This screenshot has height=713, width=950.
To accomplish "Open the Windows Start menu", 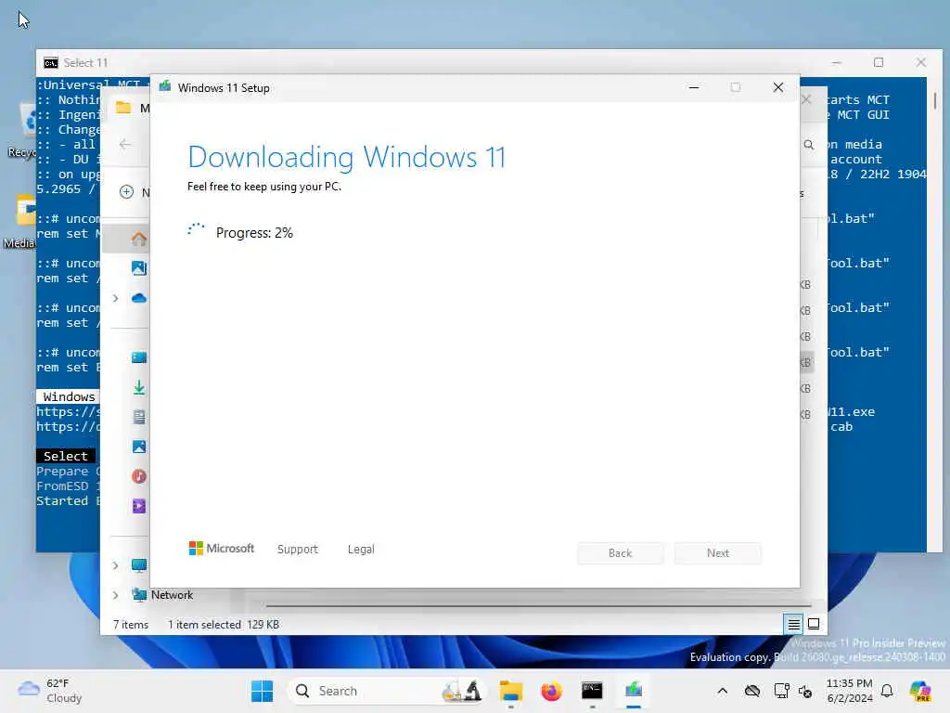I will [262, 691].
